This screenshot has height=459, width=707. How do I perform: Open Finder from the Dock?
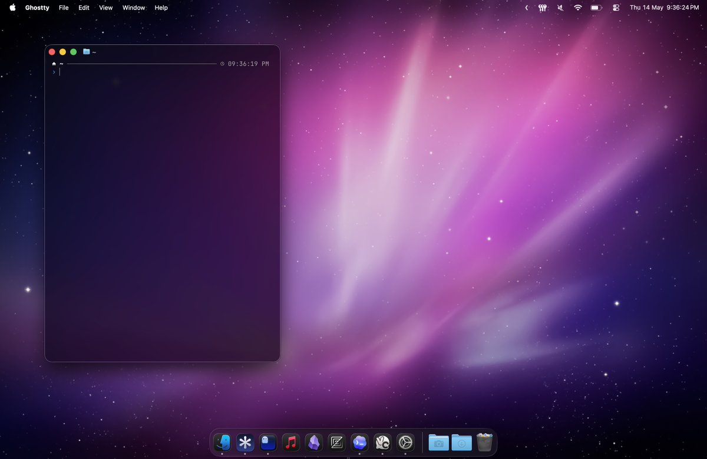(222, 442)
